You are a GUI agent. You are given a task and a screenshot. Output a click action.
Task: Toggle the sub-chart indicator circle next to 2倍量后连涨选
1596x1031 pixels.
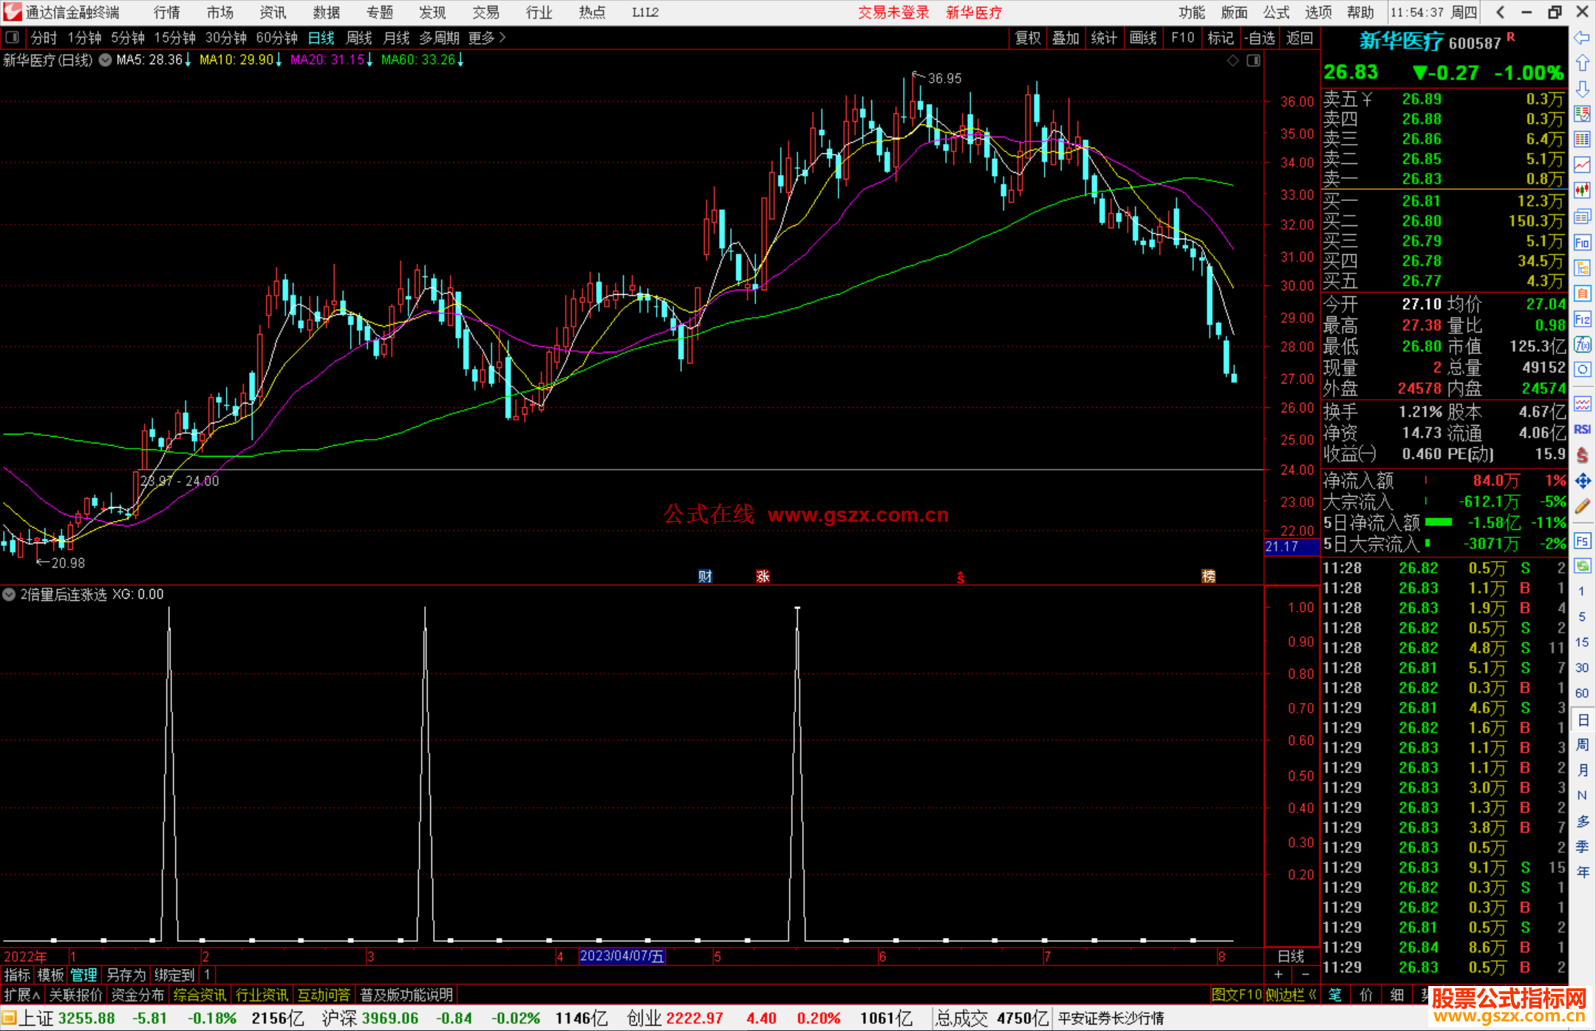coord(9,594)
